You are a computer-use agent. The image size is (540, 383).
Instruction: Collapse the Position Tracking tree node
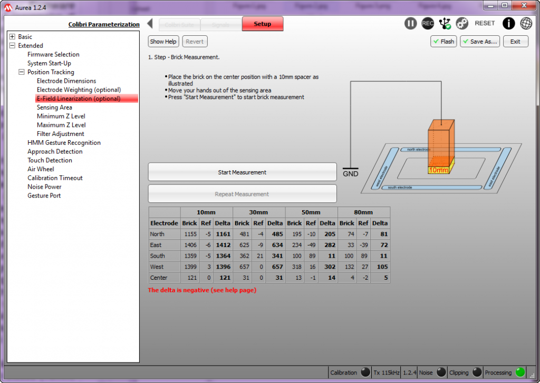pos(22,72)
